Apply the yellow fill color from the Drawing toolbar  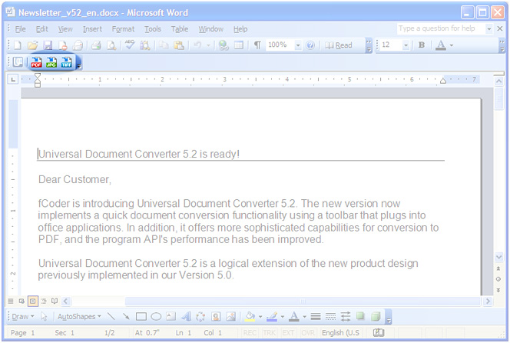(x=250, y=316)
